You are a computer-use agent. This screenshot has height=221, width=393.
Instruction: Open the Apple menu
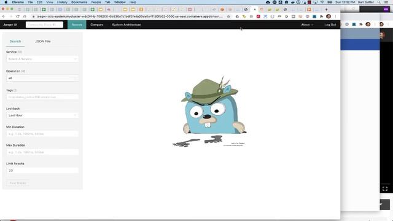pos(6,2)
